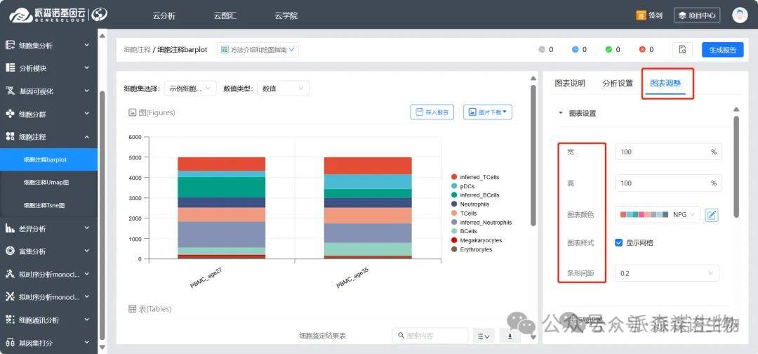Viewport: 758px width, 354px height.
Task: Open the NPG chart color palette
Action: coord(657,215)
